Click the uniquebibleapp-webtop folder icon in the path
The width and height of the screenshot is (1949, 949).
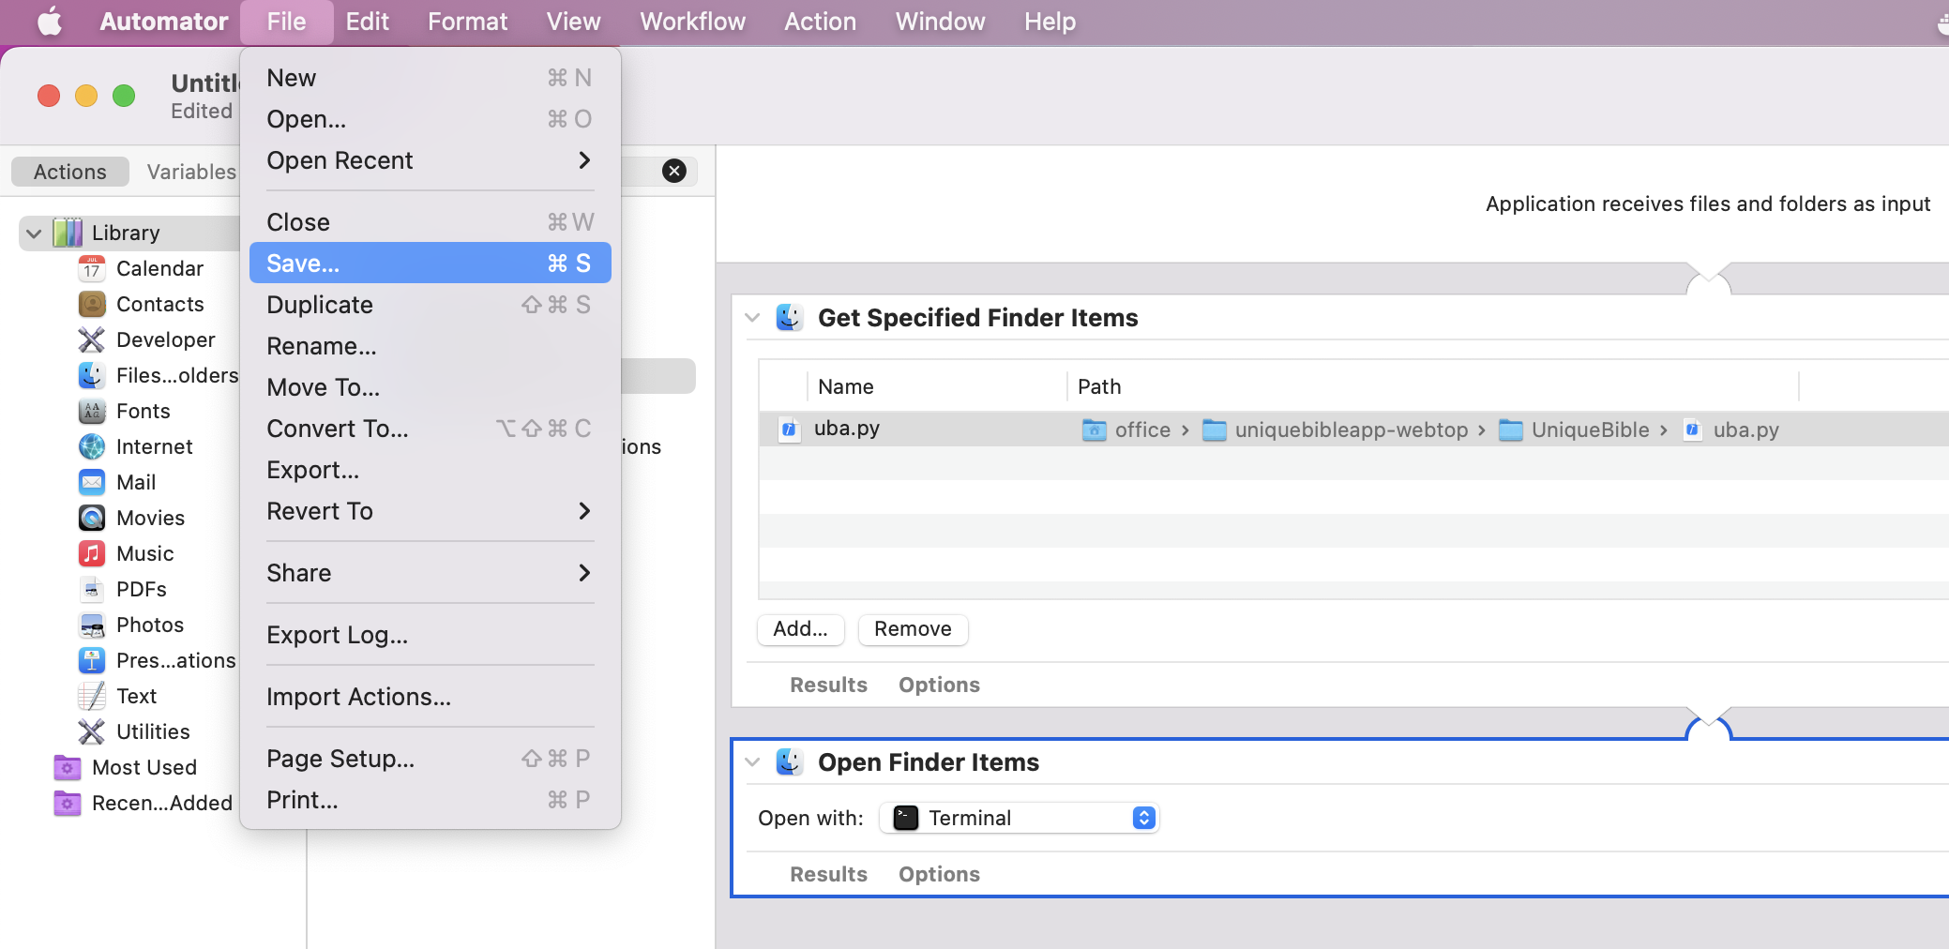(1215, 429)
